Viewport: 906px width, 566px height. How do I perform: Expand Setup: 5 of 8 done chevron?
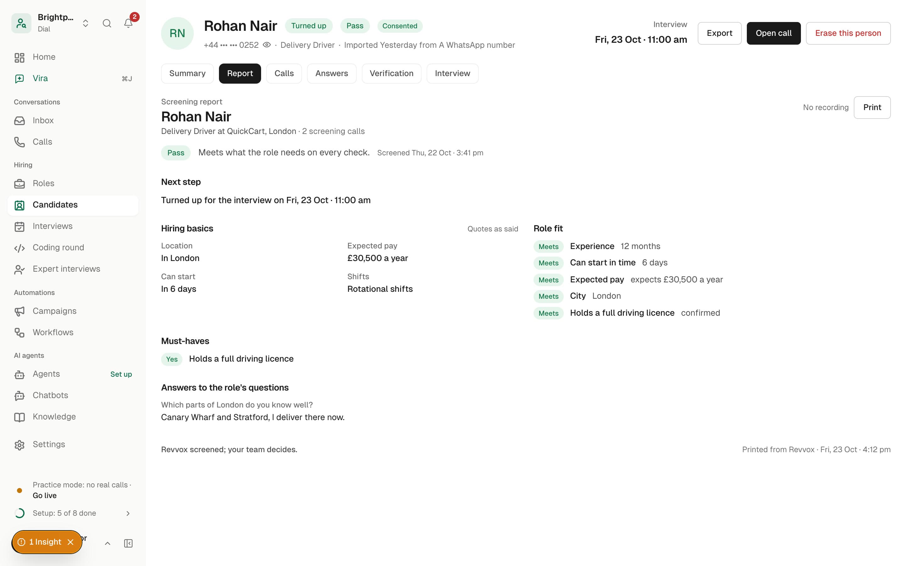pyautogui.click(x=128, y=513)
